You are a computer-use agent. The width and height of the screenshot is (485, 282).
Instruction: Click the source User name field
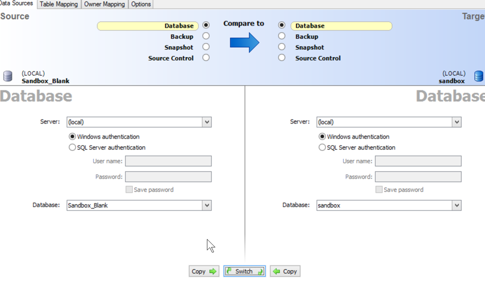pos(168,161)
